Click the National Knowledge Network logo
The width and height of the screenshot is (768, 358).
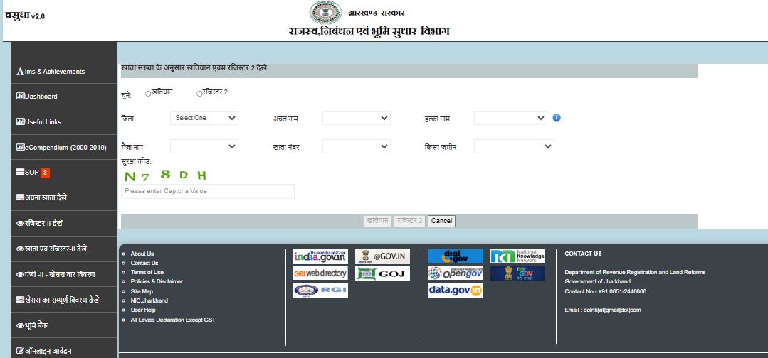[x=517, y=256]
